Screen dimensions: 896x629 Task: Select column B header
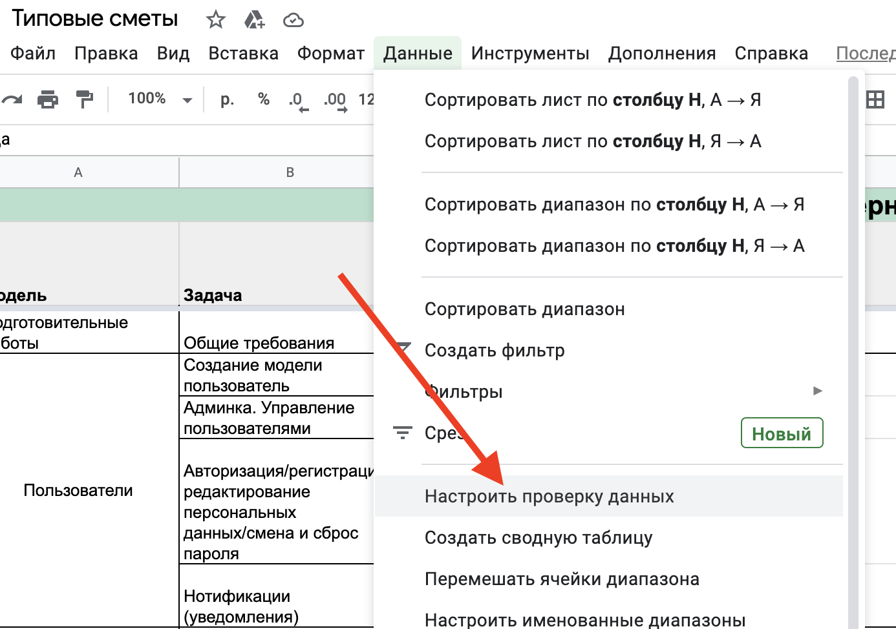click(290, 172)
